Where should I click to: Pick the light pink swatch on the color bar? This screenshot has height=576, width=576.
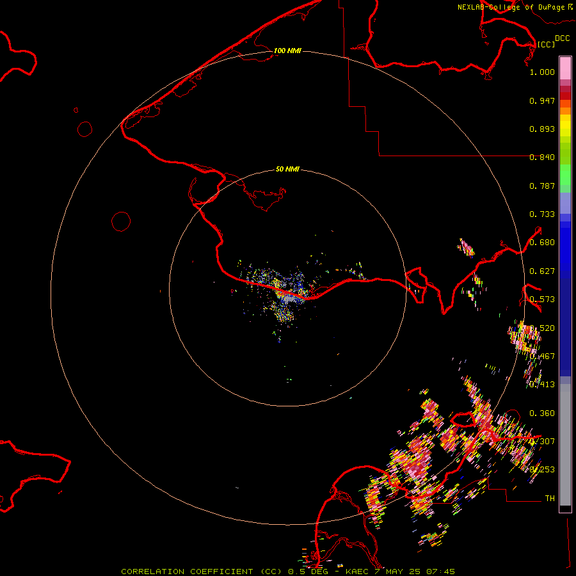(x=565, y=68)
